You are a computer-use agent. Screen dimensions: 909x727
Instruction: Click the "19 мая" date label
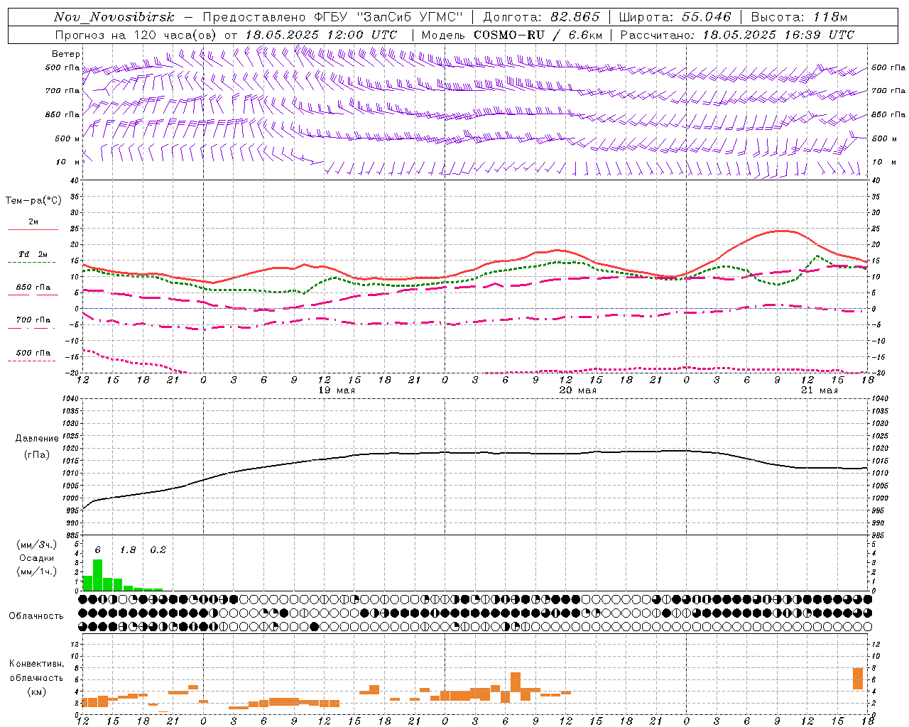[337, 390]
